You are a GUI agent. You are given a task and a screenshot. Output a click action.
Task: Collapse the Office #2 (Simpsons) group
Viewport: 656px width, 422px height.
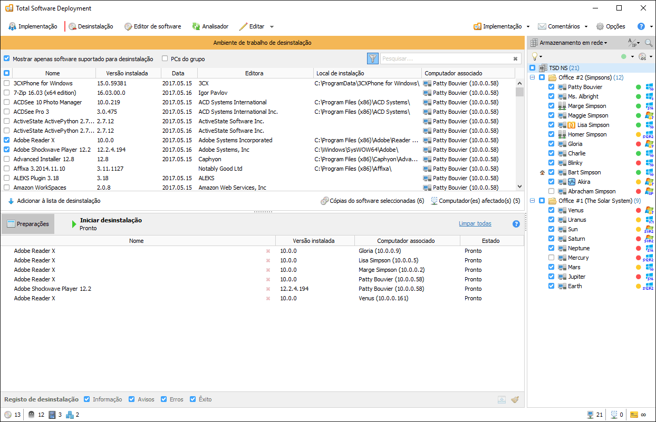(x=533, y=77)
